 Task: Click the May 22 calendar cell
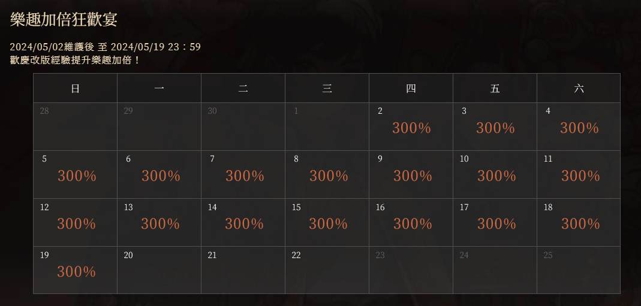[x=327, y=270]
